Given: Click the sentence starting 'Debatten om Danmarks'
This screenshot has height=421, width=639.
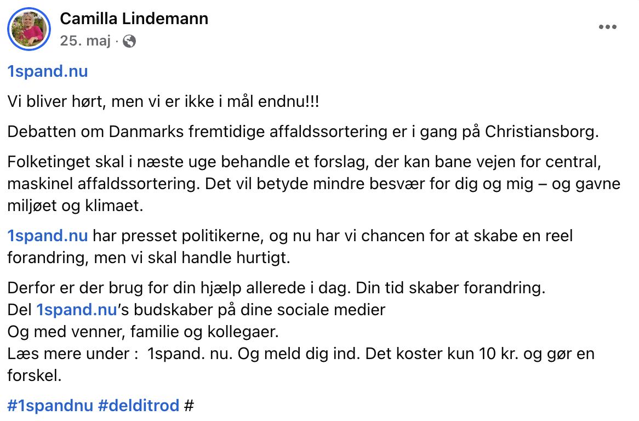Looking at the screenshot, I should pyautogui.click(x=303, y=132).
